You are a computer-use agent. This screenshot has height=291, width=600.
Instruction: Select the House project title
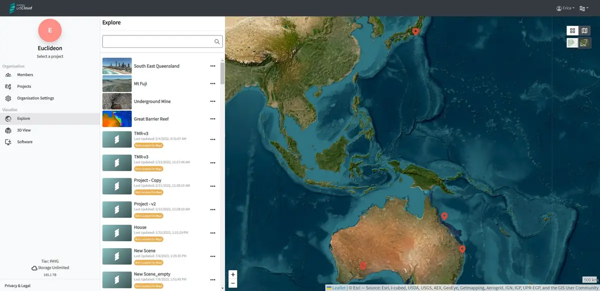(x=140, y=227)
